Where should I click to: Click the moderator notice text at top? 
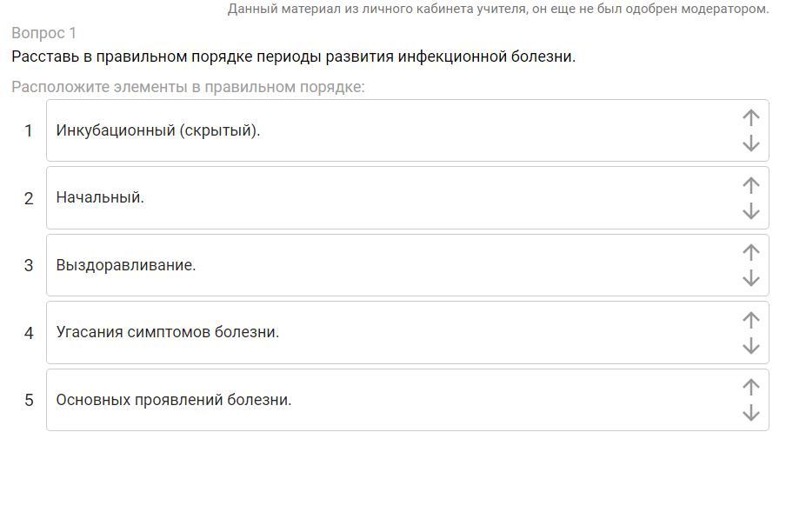point(498,9)
